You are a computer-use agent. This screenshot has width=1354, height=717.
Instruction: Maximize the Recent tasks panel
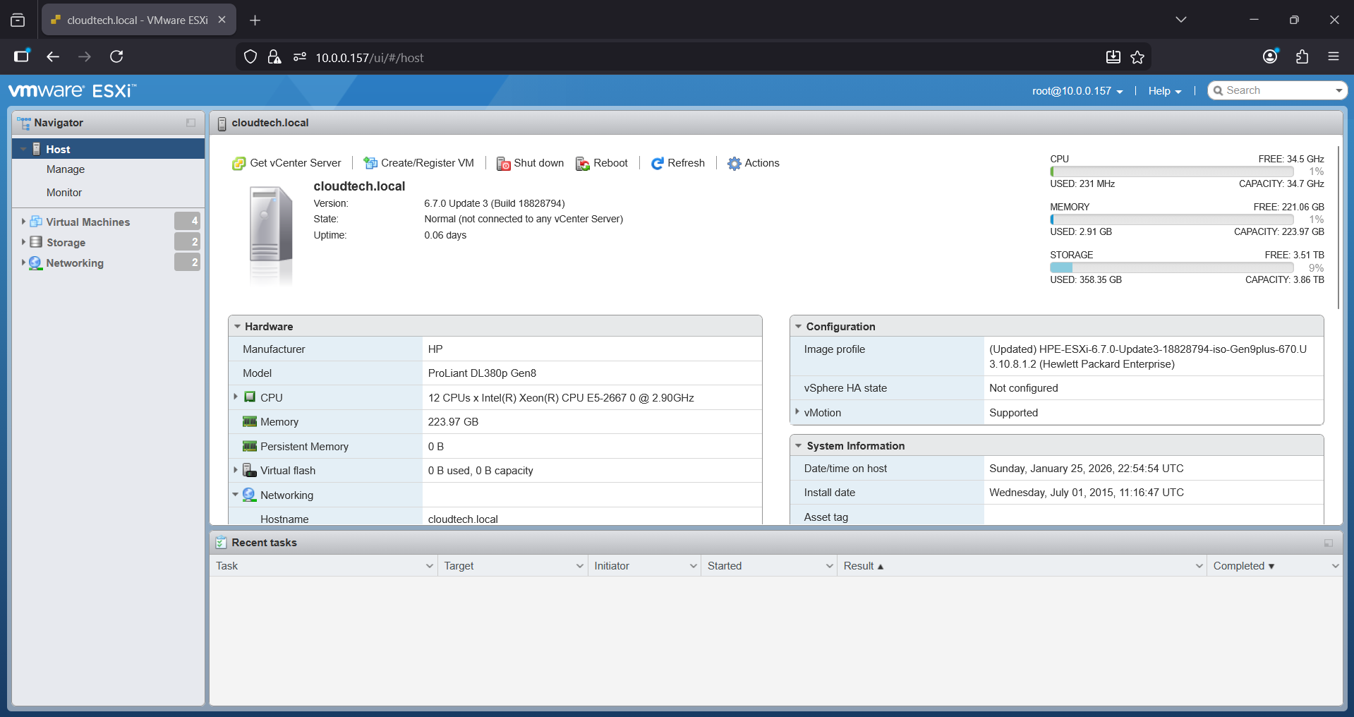(1328, 543)
